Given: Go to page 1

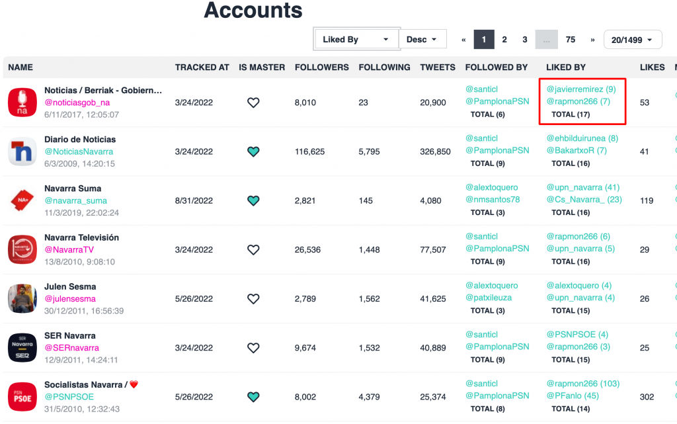Looking at the screenshot, I should (484, 39).
